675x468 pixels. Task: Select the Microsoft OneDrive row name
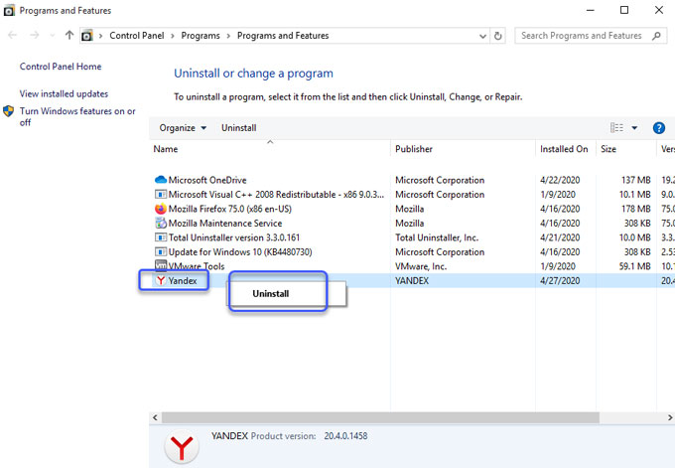tap(207, 180)
